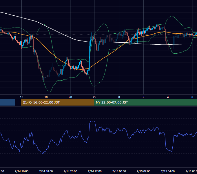Image resolution: width=197 pixels, height=174 pixels.
Task: Click the blue session bar before ロンドン
Action: [8, 102]
